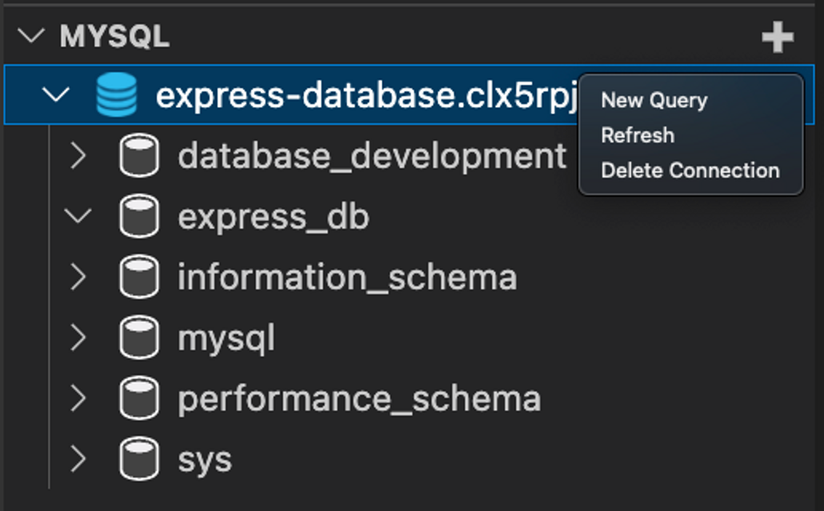Click the sys database cylinder icon
Screen dimensions: 824x511
pyautogui.click(x=138, y=459)
